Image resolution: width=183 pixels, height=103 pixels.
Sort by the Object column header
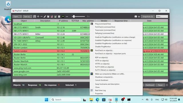(x=24, y=21)
